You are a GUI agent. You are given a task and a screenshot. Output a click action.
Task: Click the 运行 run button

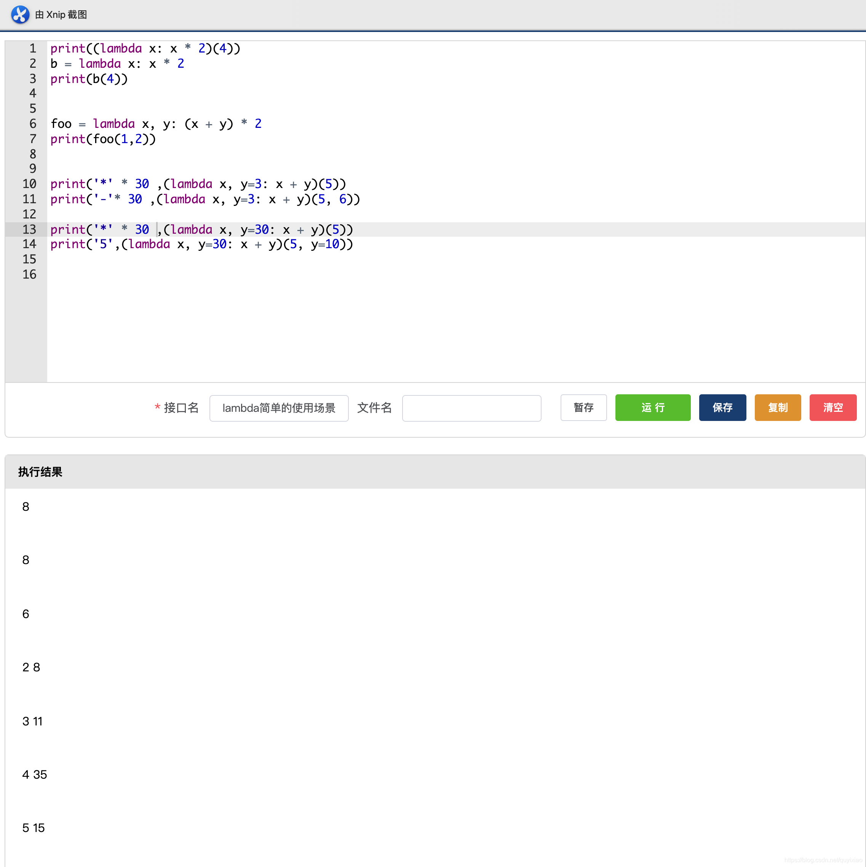coord(652,408)
